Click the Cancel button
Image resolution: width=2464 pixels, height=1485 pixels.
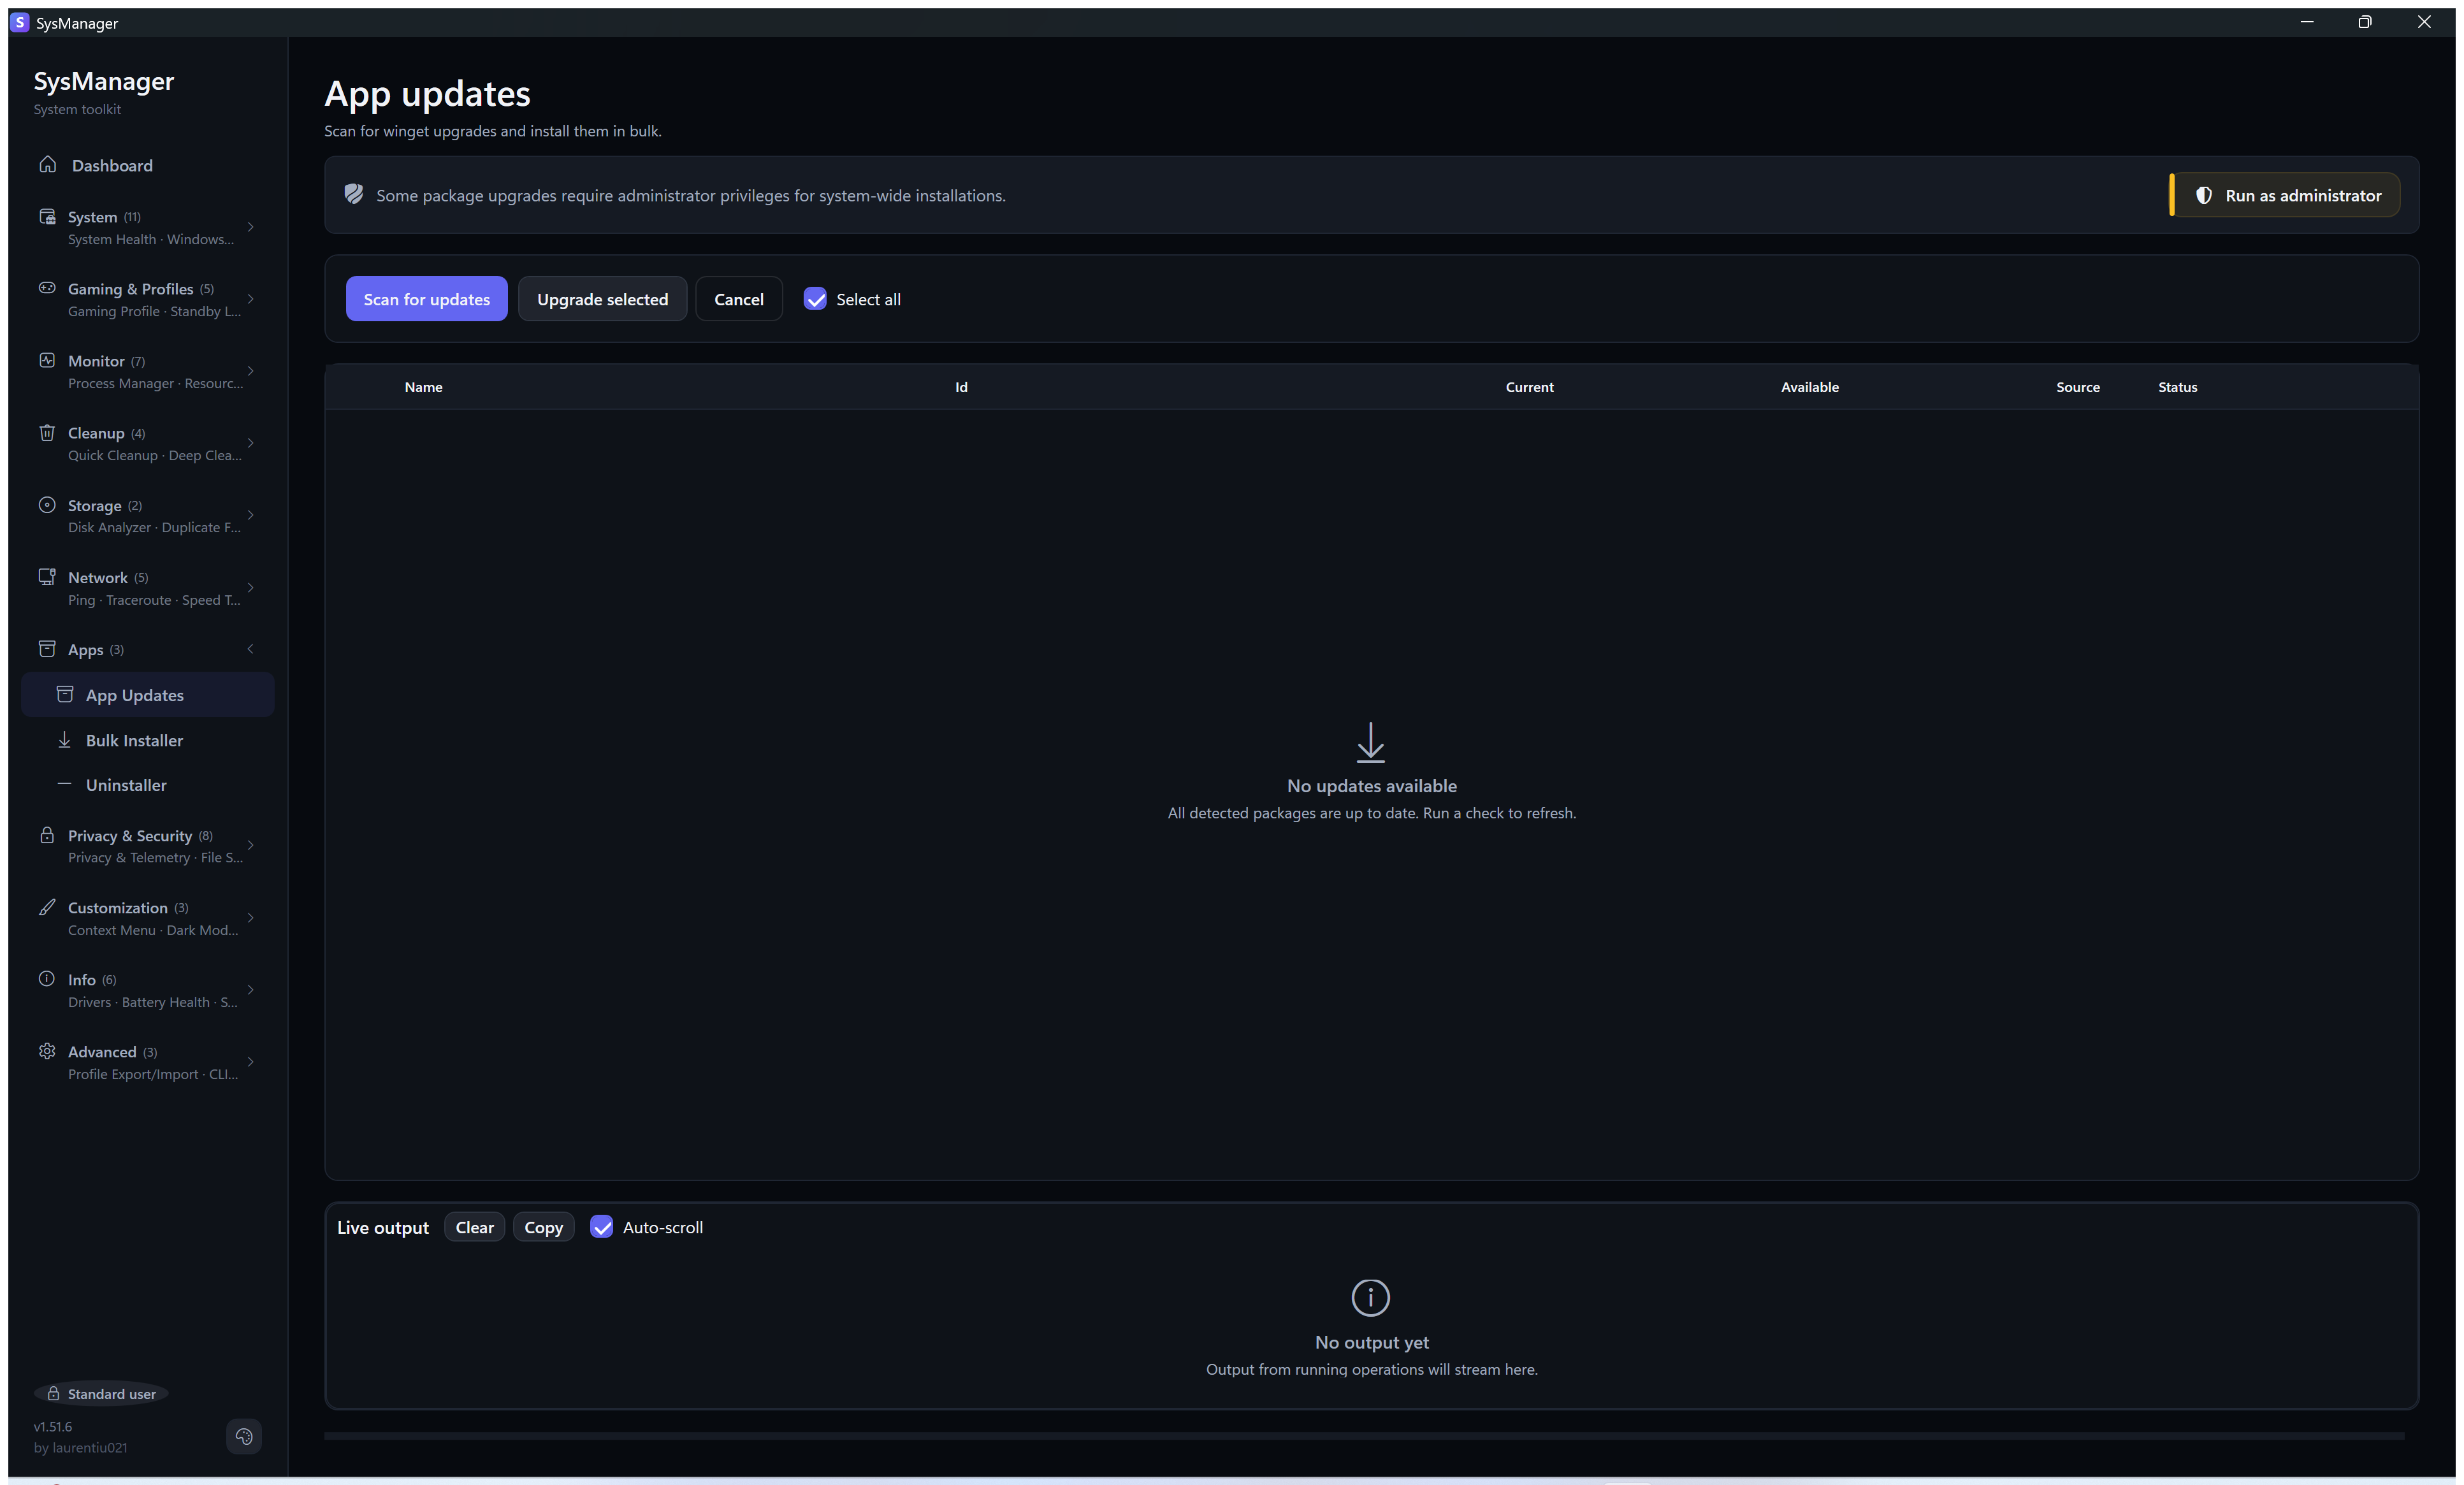[739, 299]
